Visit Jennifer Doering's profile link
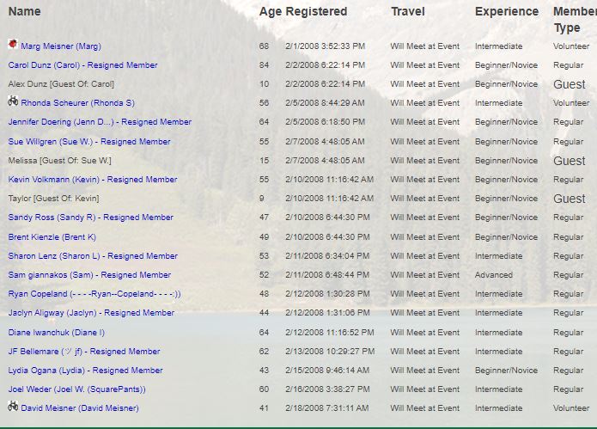The image size is (597, 429). pos(100,122)
